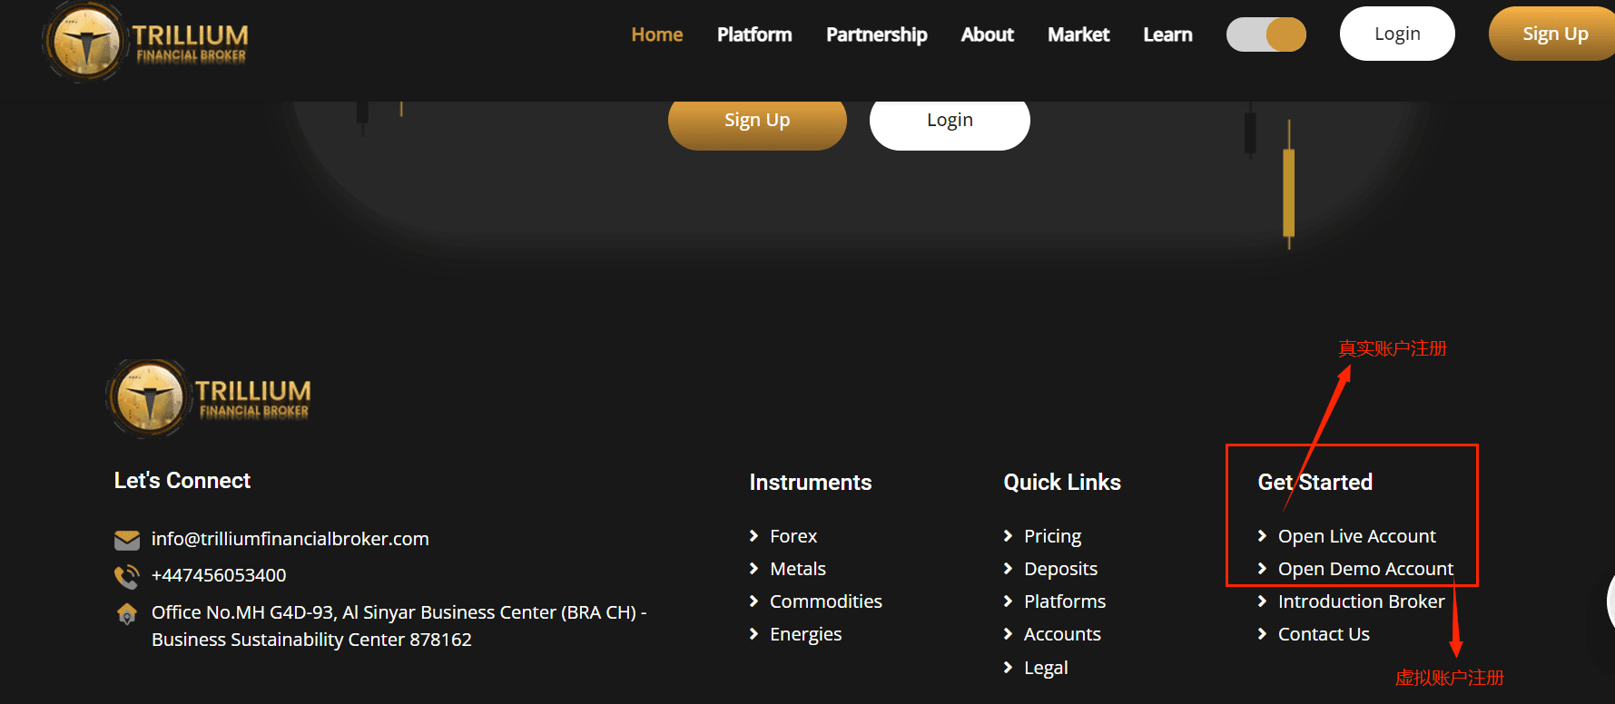Click the chevron before Legal
This screenshot has width=1615, height=704.
click(x=1008, y=668)
